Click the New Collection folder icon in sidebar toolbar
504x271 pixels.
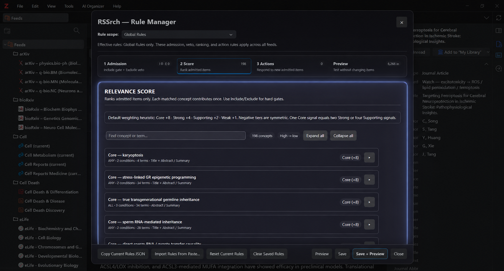[7, 31]
